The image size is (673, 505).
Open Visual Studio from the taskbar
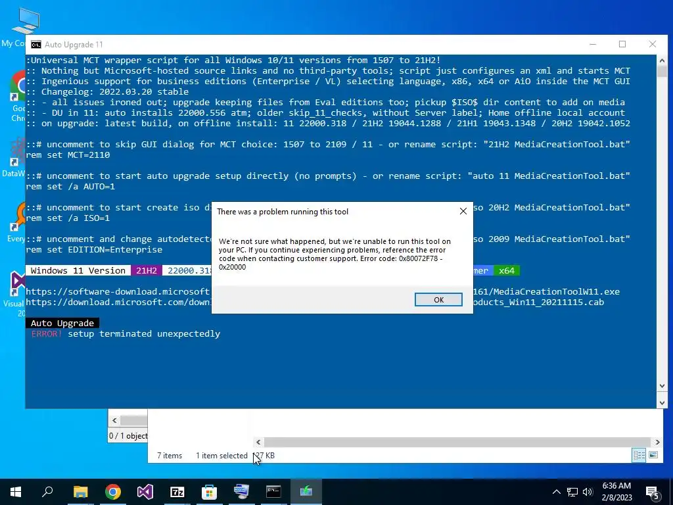click(x=145, y=492)
